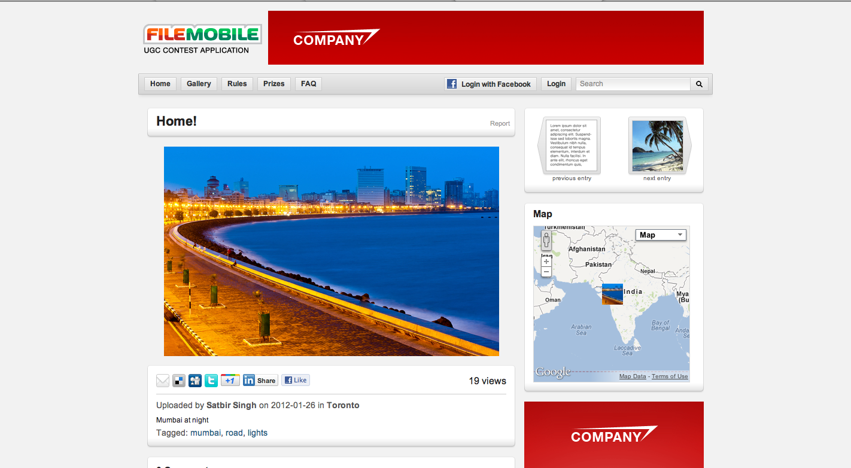The image size is (851, 468).
Task: Click the Login button
Action: (556, 84)
